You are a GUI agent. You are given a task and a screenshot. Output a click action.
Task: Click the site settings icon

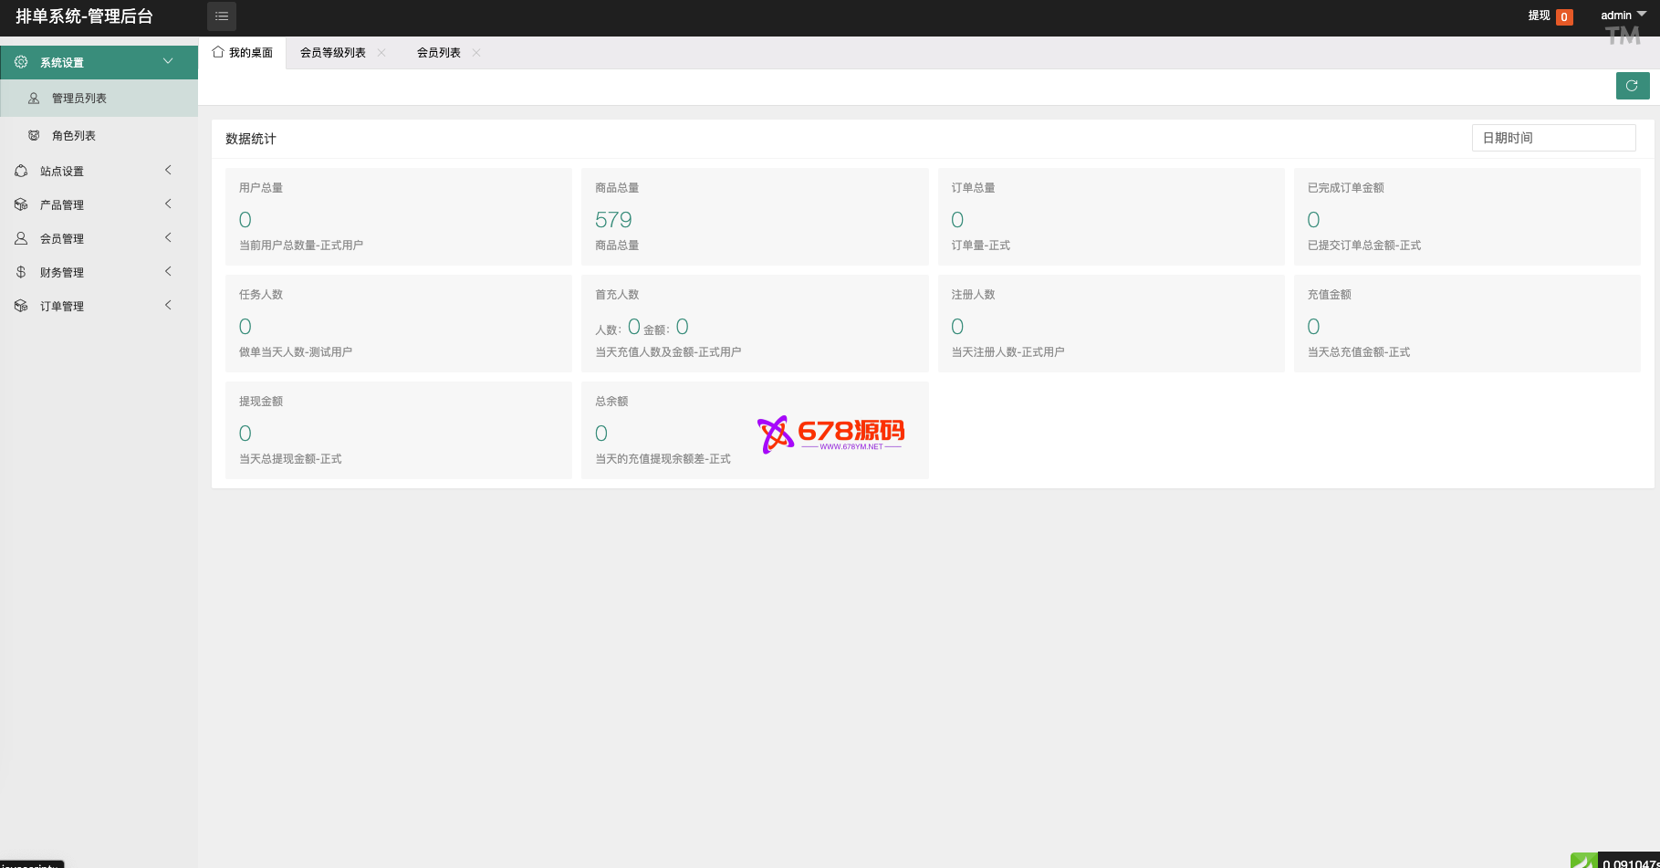21,172
